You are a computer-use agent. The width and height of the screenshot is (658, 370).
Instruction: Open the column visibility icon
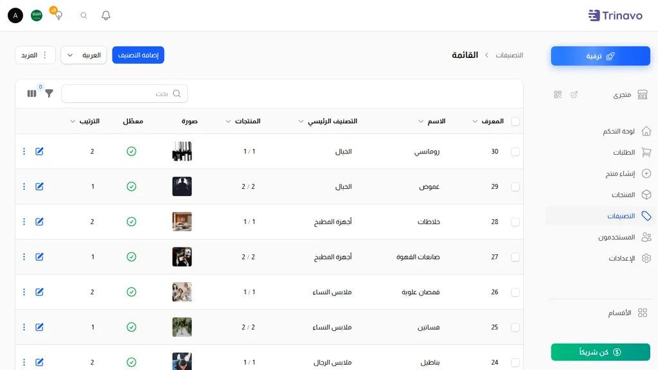(32, 94)
